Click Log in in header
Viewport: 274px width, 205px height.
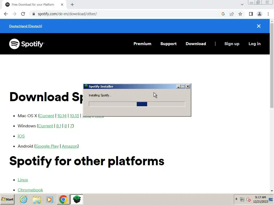[x=255, y=44]
